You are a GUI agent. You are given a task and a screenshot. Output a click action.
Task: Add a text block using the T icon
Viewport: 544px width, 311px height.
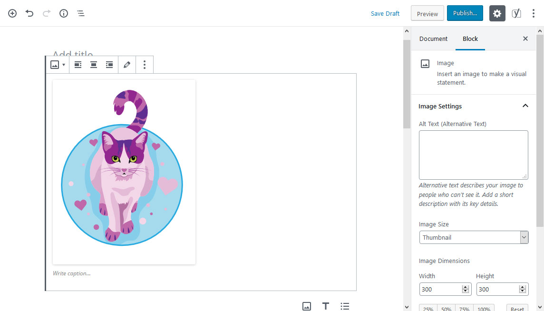tap(325, 306)
